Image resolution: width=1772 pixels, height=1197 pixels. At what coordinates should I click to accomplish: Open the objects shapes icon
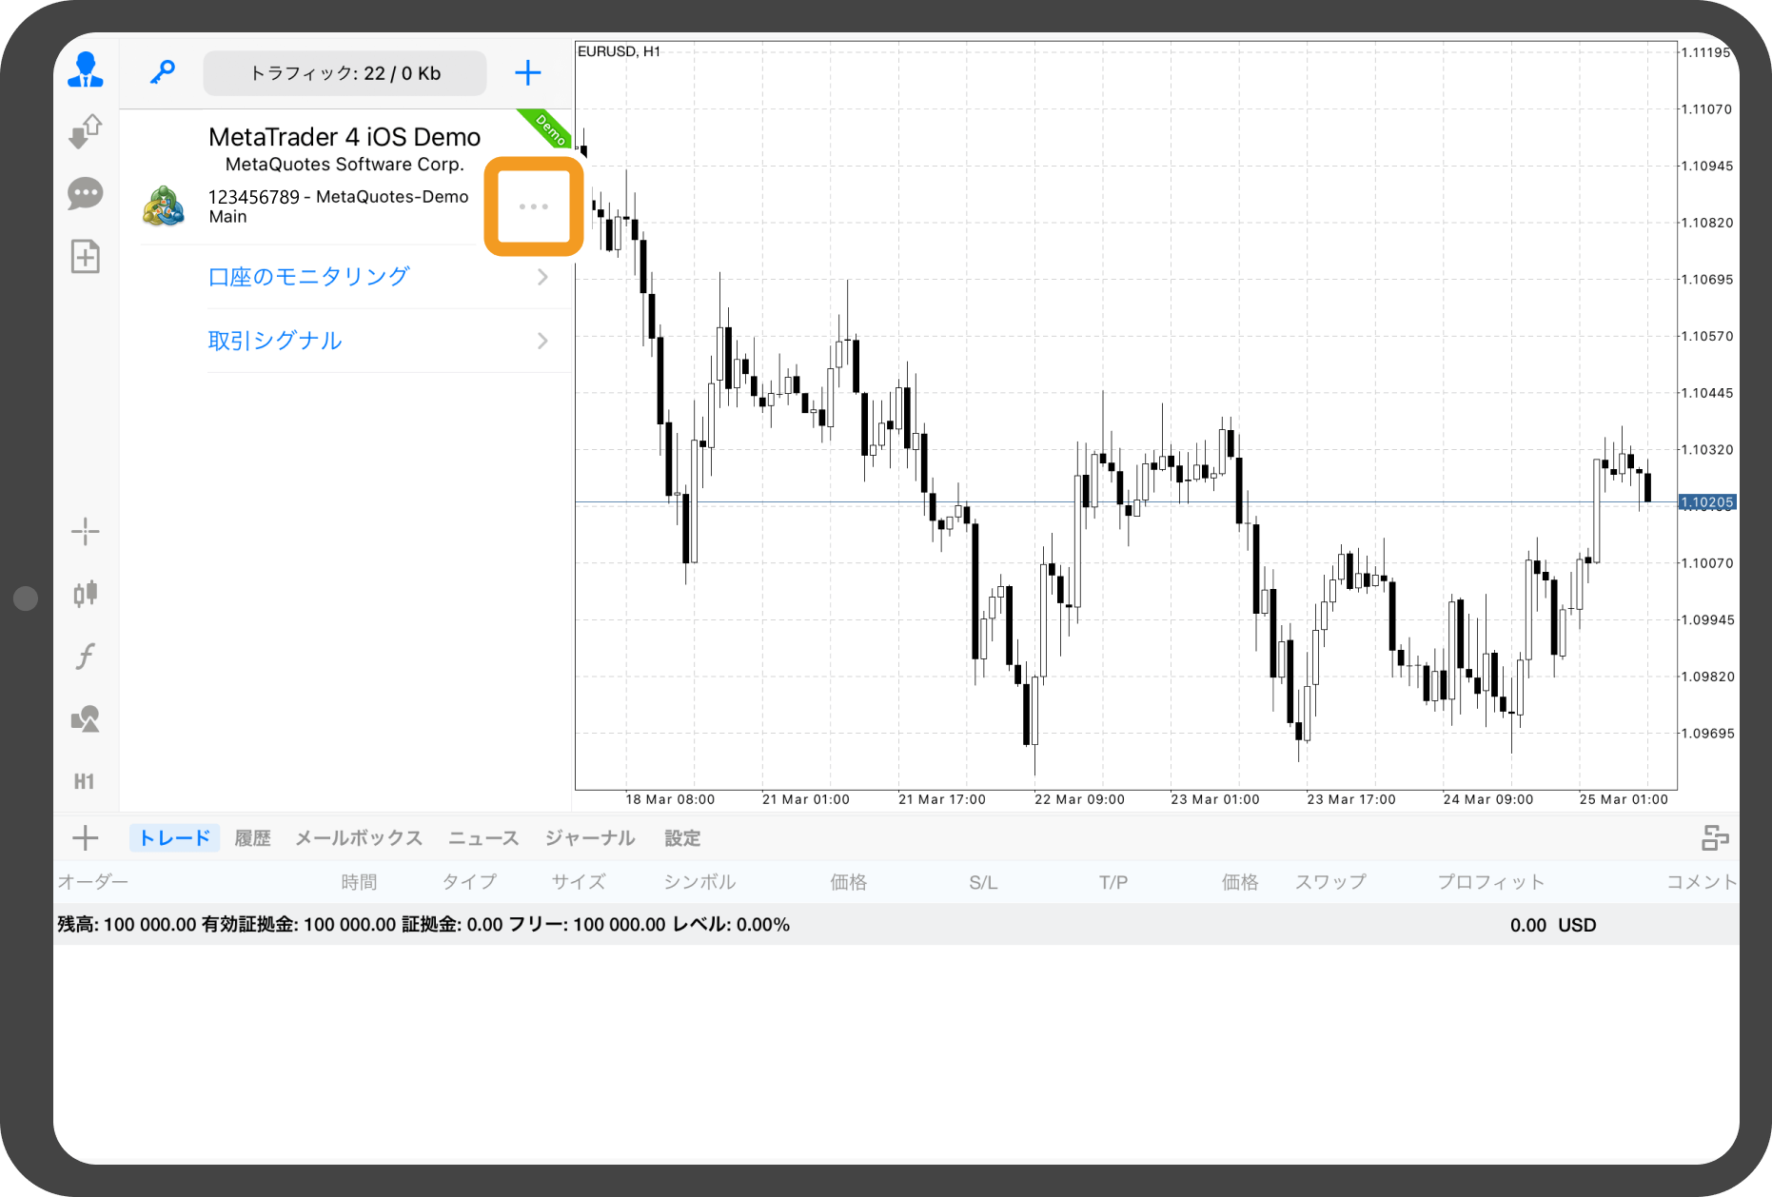(86, 719)
